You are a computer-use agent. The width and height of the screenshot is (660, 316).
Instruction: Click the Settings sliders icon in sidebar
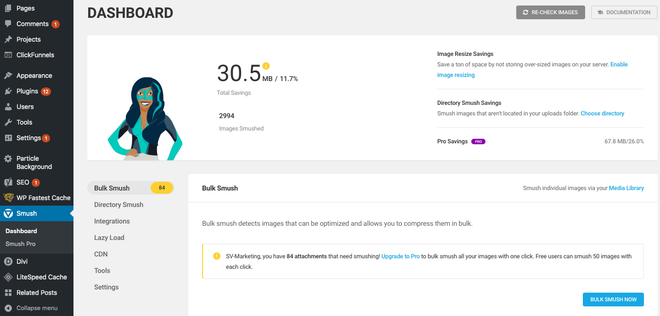point(8,138)
